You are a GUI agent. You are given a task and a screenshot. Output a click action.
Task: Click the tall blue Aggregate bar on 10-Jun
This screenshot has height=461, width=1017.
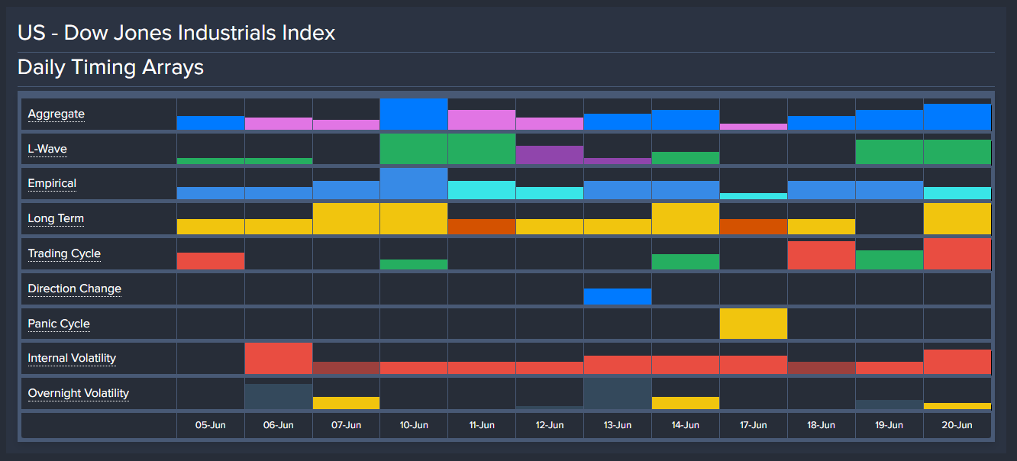pos(413,114)
